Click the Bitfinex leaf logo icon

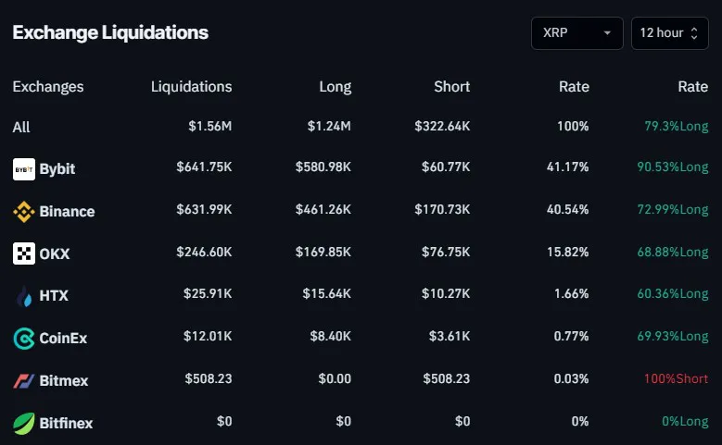pyautogui.click(x=23, y=423)
